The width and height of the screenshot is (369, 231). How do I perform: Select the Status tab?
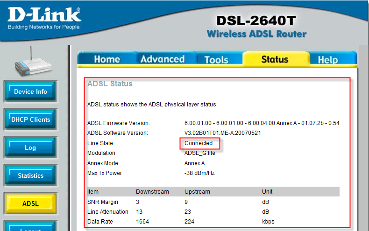pos(275,59)
